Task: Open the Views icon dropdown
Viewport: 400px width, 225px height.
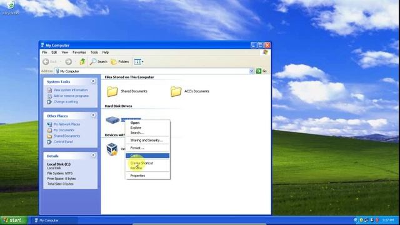Action: (x=139, y=61)
